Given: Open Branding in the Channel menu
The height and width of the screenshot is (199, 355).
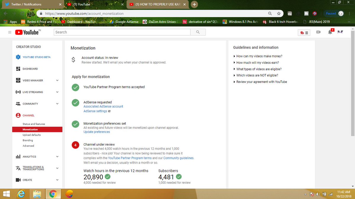Looking at the screenshot, I should 28,140.
